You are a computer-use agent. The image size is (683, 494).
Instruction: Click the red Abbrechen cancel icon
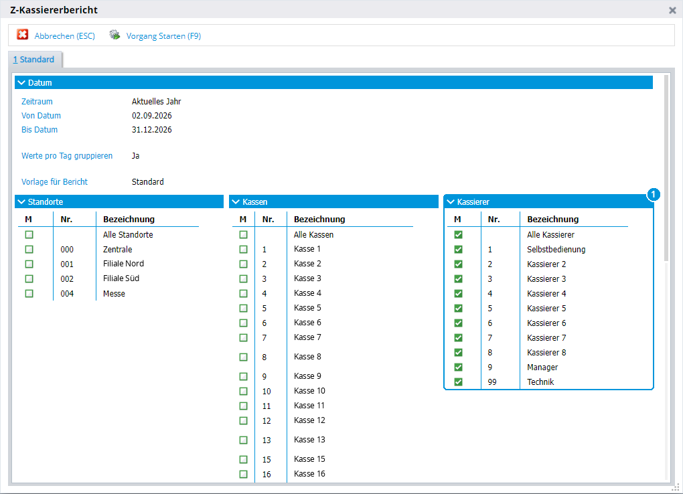pyautogui.click(x=23, y=35)
